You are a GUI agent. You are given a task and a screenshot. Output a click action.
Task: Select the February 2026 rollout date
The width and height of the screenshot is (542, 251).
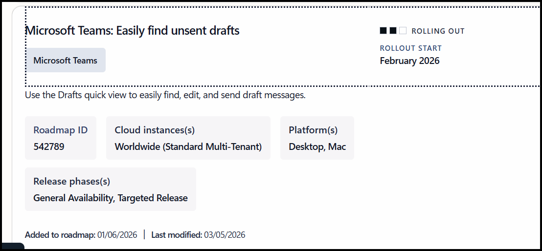point(409,61)
